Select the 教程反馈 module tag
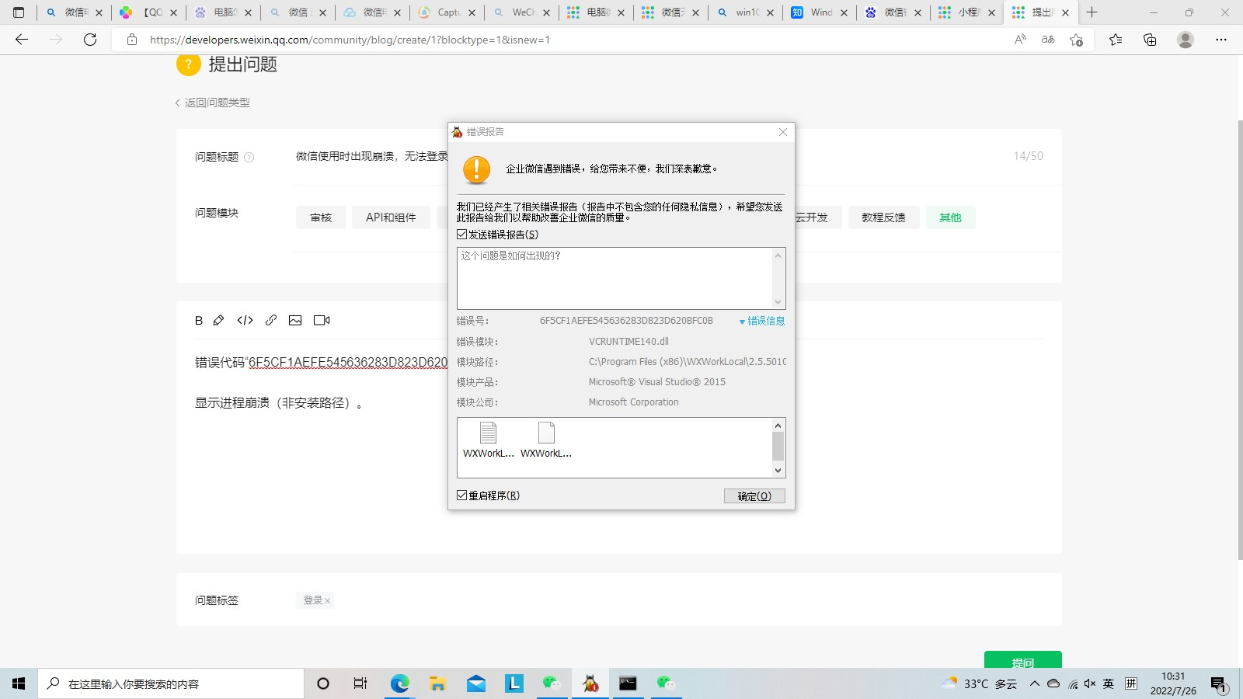This screenshot has height=699, width=1243. (x=883, y=217)
